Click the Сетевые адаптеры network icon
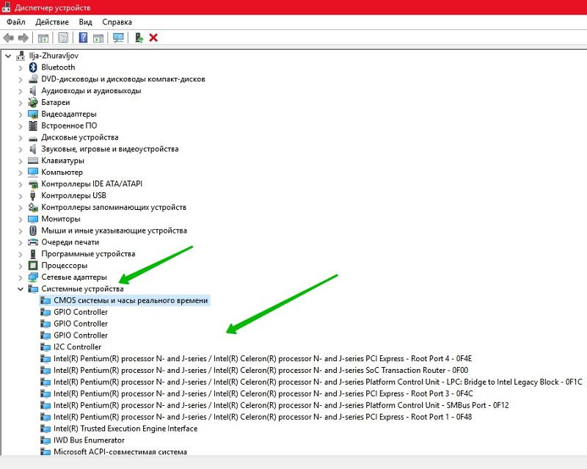 (33, 277)
